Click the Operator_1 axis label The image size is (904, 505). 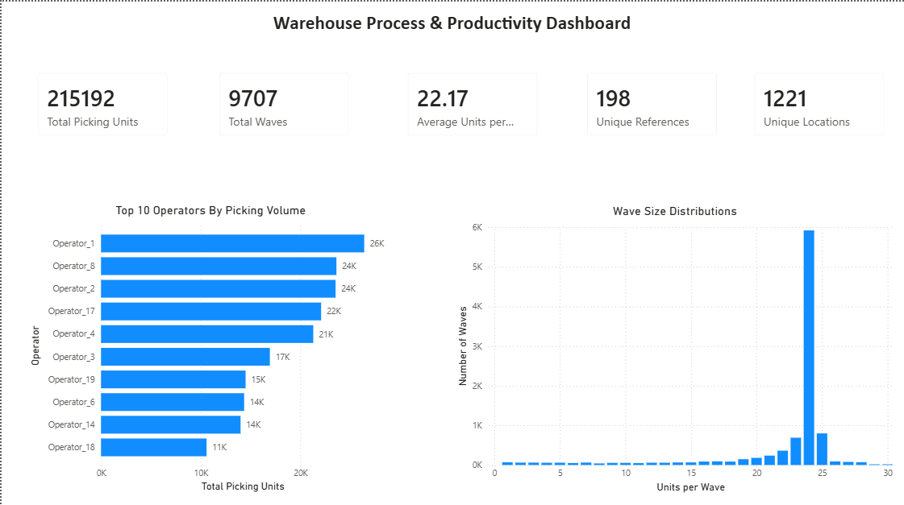(73, 243)
